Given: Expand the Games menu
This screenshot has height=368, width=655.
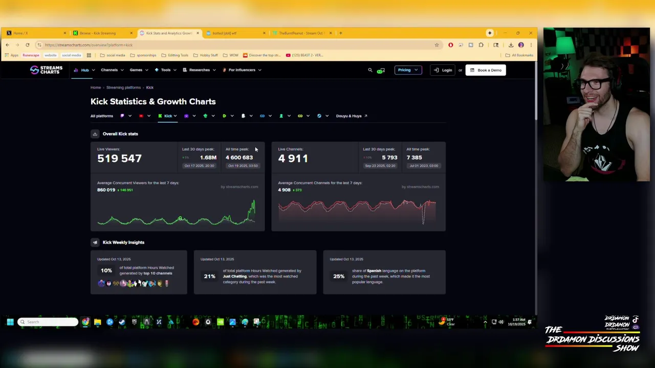Looking at the screenshot, I should (139, 70).
